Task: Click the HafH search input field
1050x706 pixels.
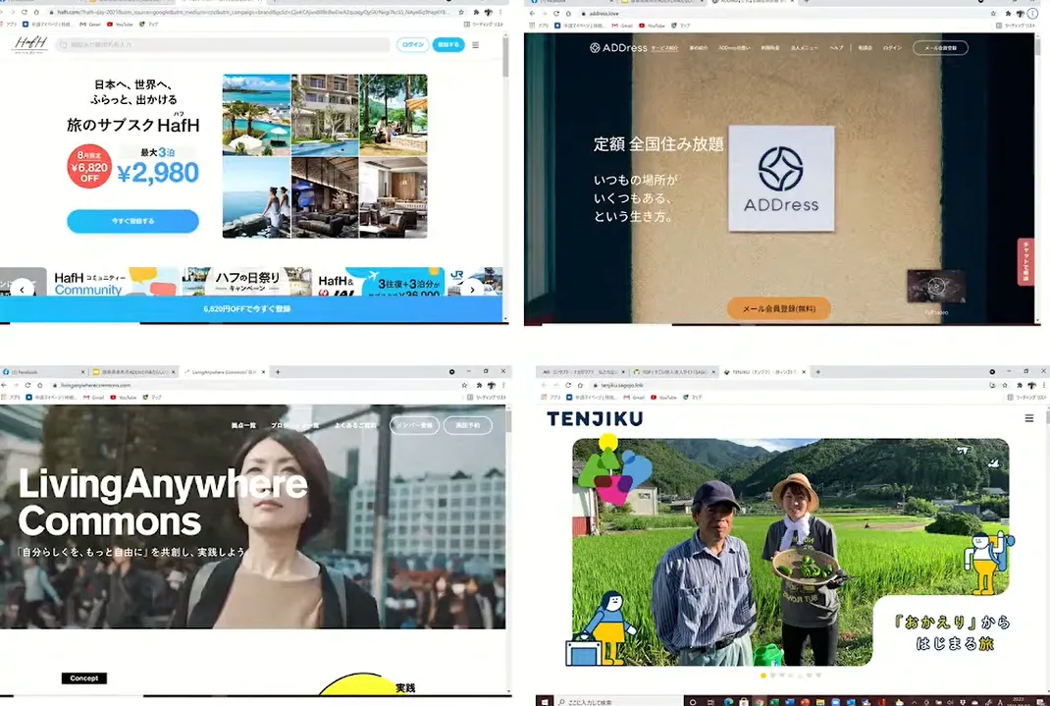Action: [x=224, y=45]
